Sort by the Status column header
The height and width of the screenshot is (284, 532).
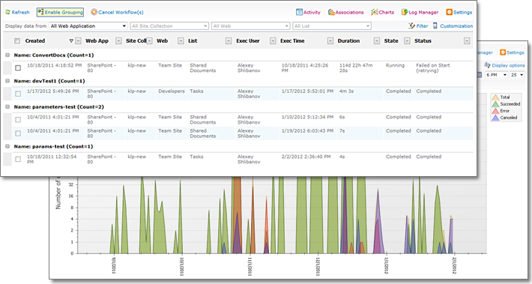[x=423, y=40]
